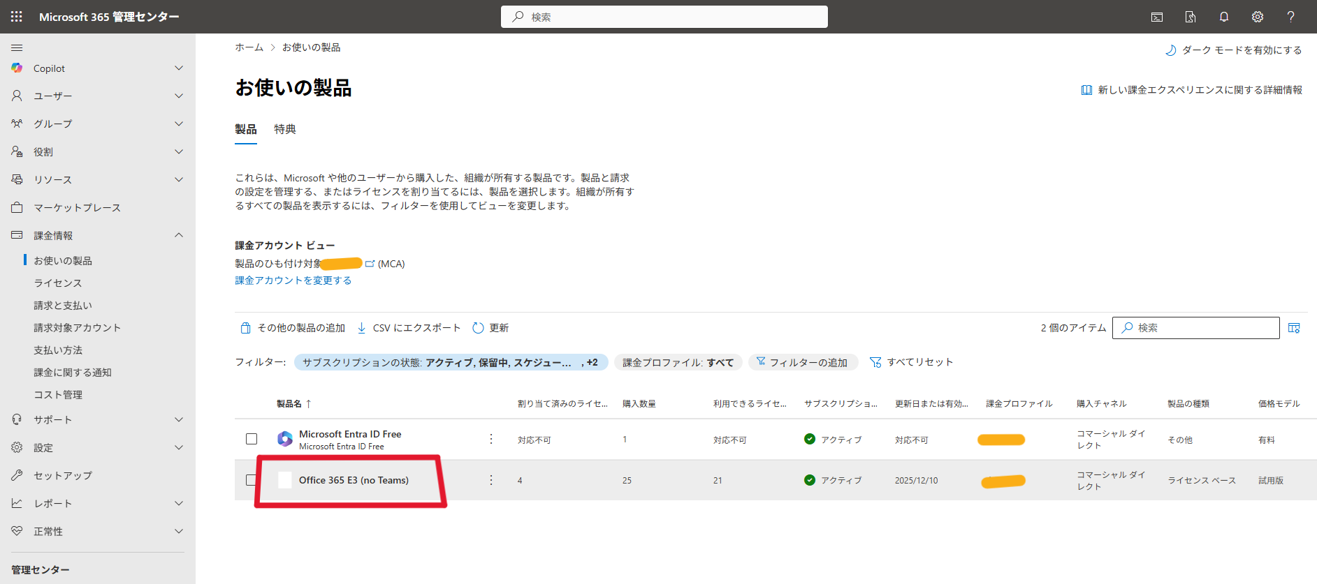Collapse the 課金情報 section chevron
Viewport: 1317px width, 584px height.
pyautogui.click(x=179, y=235)
